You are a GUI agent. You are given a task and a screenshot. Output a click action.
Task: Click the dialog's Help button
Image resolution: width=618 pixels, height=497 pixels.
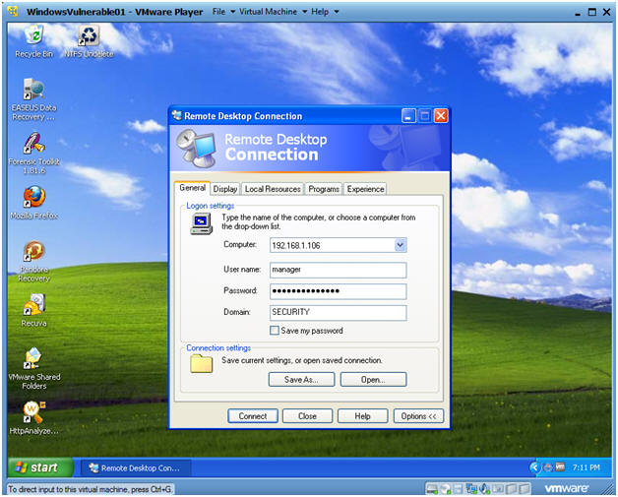coord(362,416)
